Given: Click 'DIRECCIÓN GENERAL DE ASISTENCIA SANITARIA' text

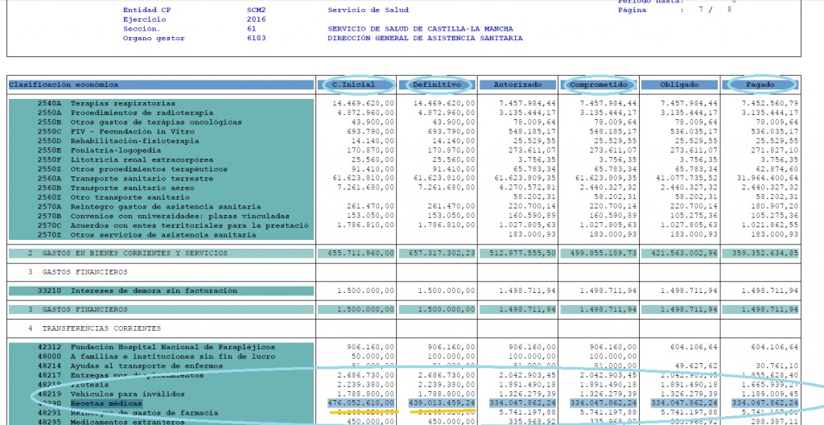Looking at the screenshot, I should 425,39.
